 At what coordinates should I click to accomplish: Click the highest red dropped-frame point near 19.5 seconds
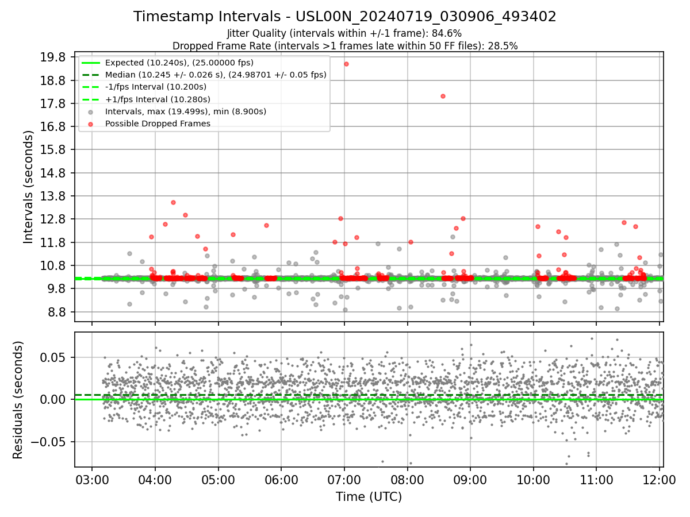coord(346,64)
